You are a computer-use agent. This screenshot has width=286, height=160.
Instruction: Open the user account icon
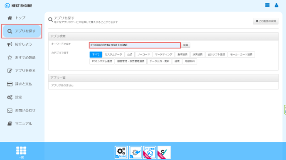coord(276,5)
